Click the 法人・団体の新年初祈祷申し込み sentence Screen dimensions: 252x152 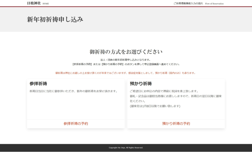tap(126, 60)
